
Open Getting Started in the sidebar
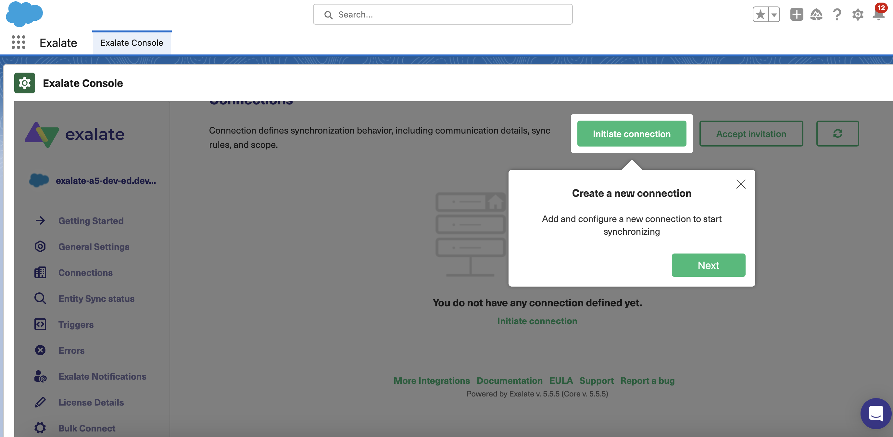pyautogui.click(x=91, y=221)
